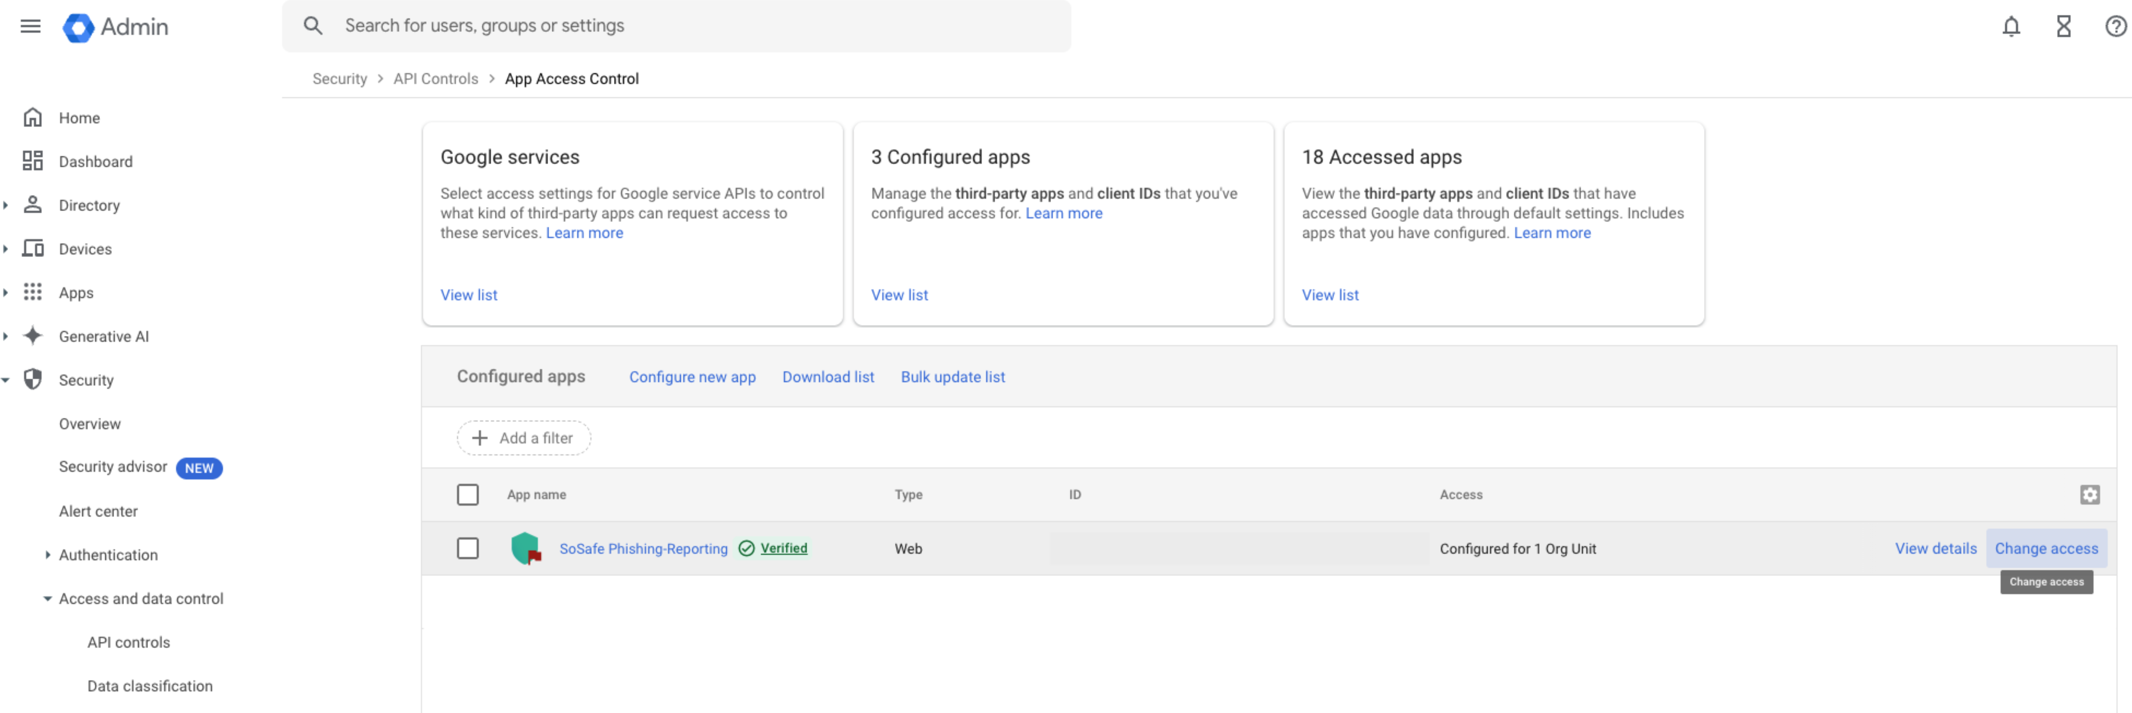The width and height of the screenshot is (2132, 713).
Task: Click the Dashboard icon in the sidebar
Action: coord(33,161)
